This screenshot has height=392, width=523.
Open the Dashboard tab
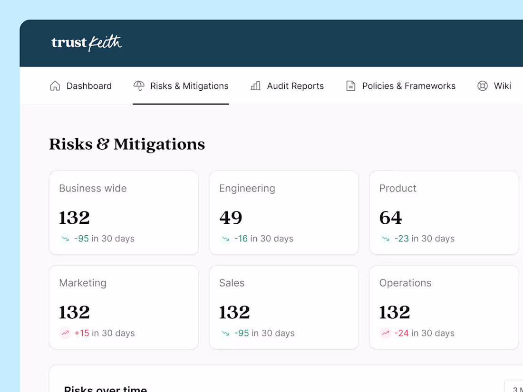point(89,86)
